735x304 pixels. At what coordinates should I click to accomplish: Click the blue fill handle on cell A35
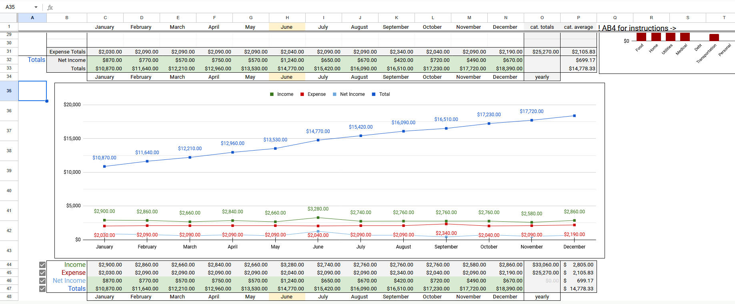click(x=47, y=101)
